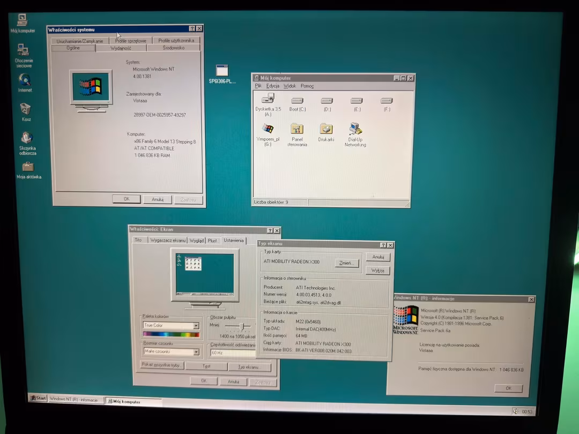Expand Rozmiar czcionki Małe czcionki dropdown

[196, 352]
